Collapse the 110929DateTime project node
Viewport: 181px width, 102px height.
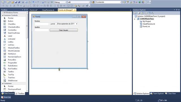tap(135, 19)
